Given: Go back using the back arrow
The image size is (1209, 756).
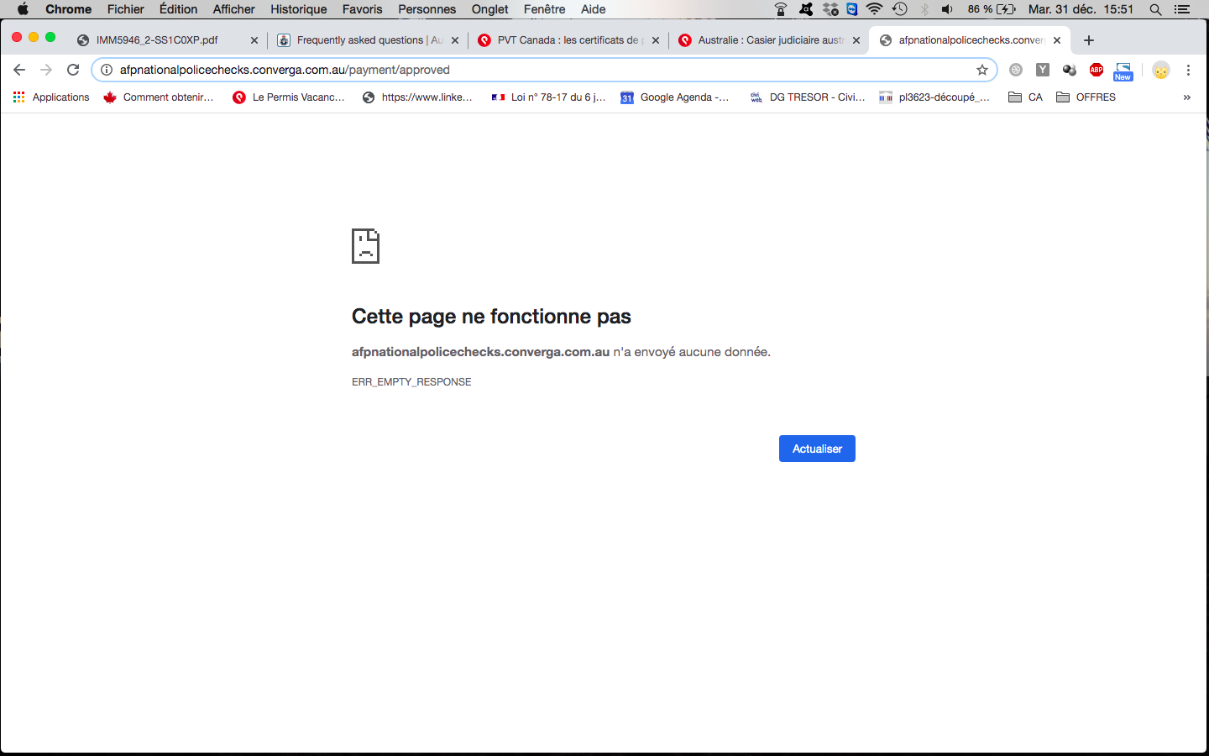Looking at the screenshot, I should pos(19,70).
